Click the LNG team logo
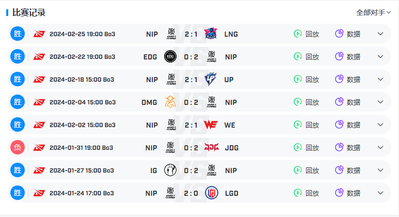 [211, 34]
